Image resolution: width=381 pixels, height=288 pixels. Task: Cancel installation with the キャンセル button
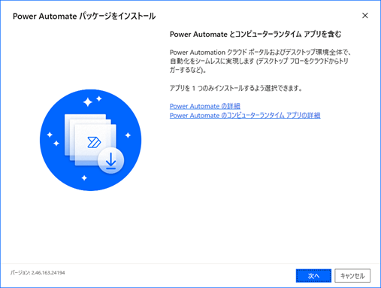pyautogui.click(x=352, y=276)
